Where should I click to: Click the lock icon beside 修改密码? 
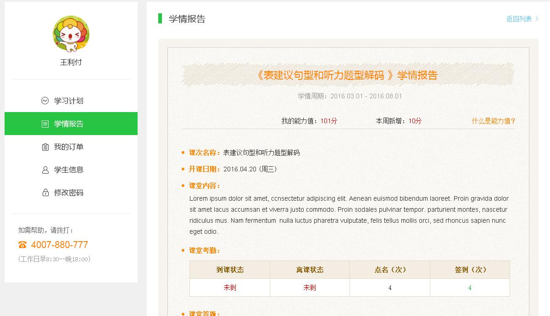click(44, 192)
